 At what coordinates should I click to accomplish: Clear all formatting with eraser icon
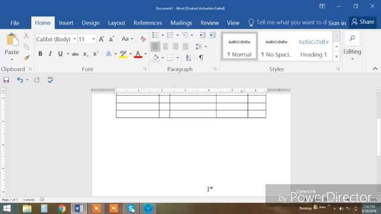pyautogui.click(x=143, y=39)
